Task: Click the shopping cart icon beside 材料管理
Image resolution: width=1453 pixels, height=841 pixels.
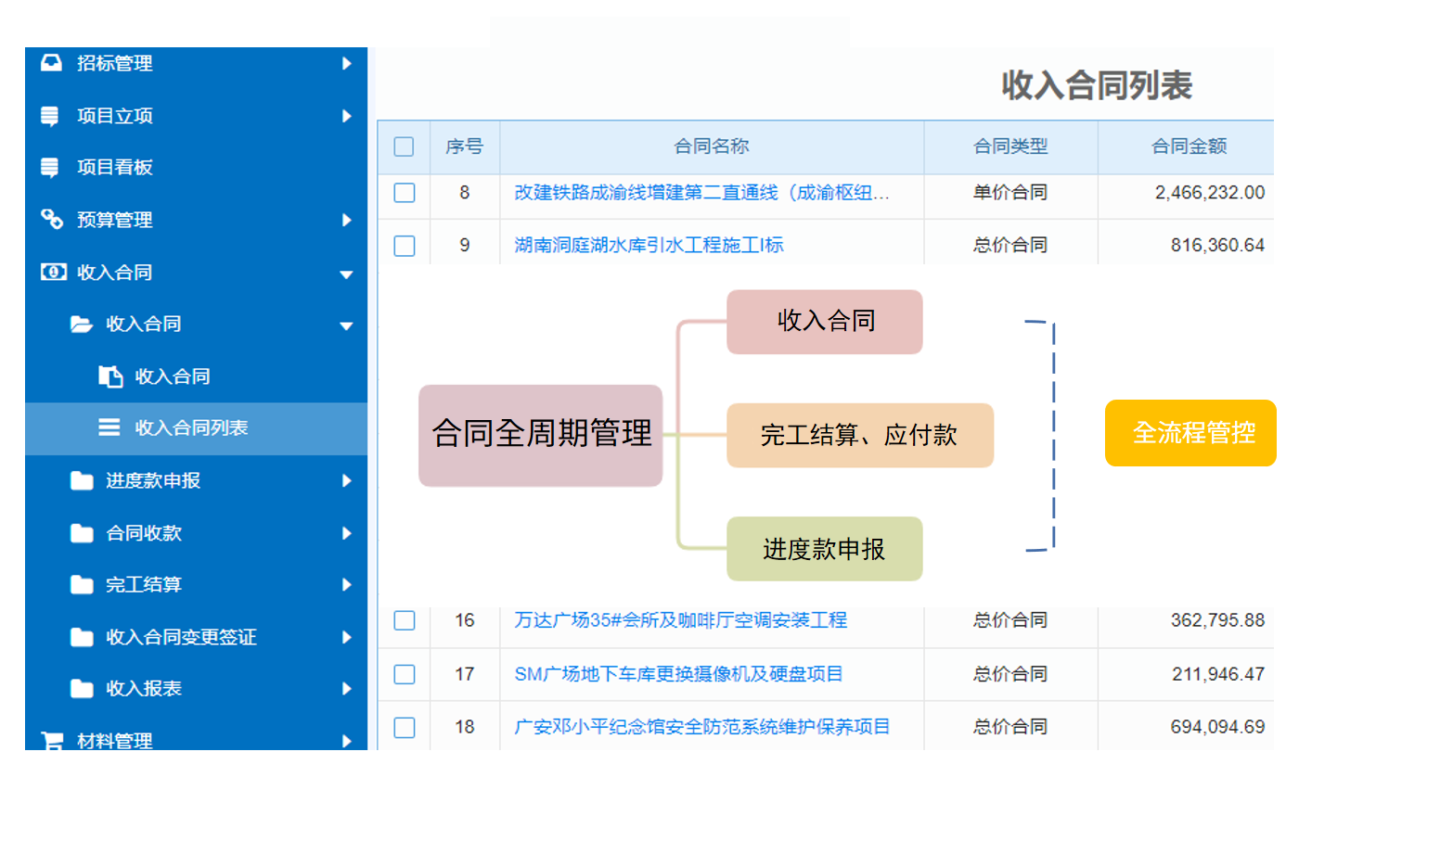Action: tap(52, 740)
